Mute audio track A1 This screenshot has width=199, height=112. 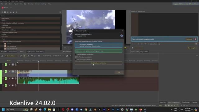click(x=12, y=78)
